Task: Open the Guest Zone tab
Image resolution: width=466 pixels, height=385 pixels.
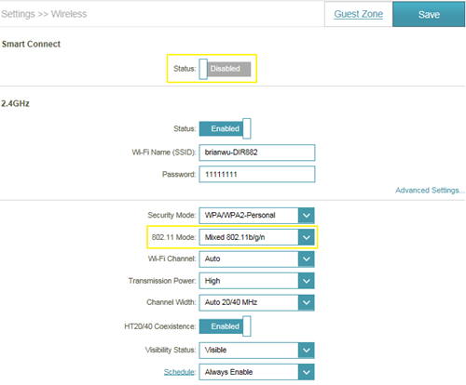Action: pyautogui.click(x=359, y=14)
